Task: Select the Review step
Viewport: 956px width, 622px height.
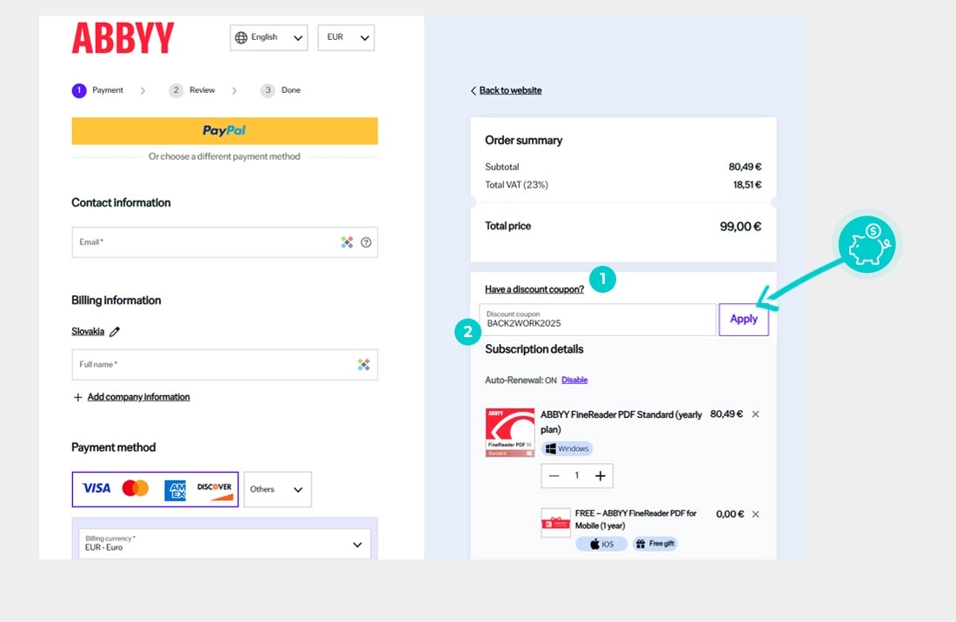Action: tap(192, 90)
